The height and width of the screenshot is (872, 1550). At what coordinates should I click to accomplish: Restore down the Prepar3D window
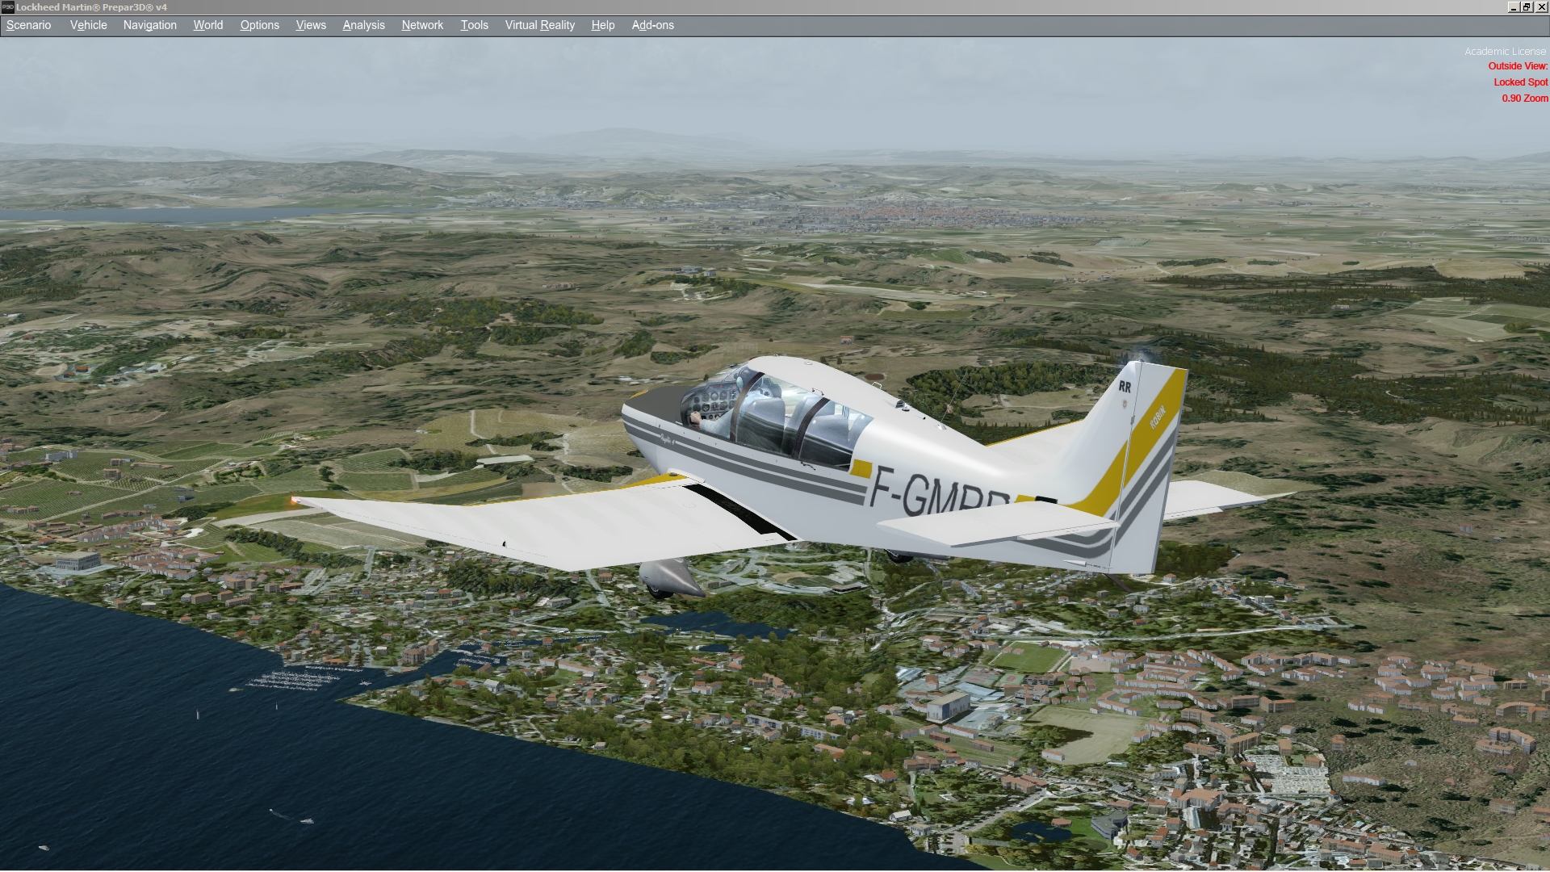pyautogui.click(x=1527, y=7)
